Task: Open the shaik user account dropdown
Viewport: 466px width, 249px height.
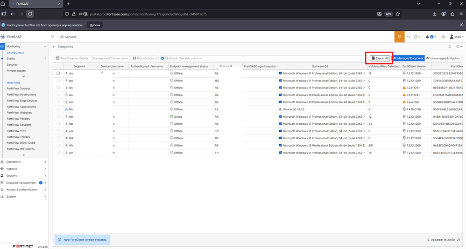Action: click(x=455, y=37)
